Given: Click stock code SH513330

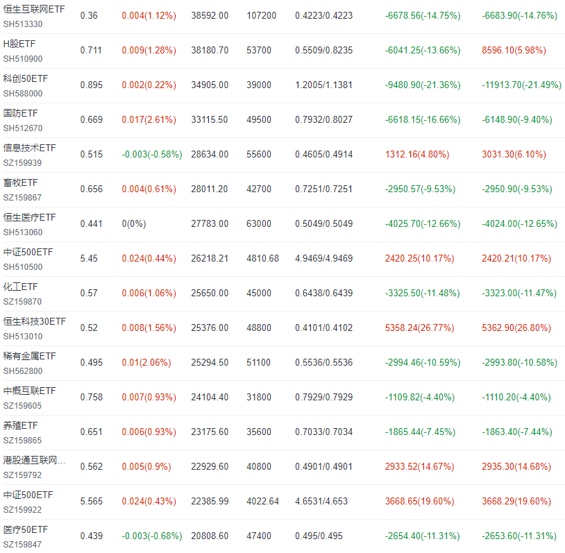Looking at the screenshot, I should (x=23, y=24).
